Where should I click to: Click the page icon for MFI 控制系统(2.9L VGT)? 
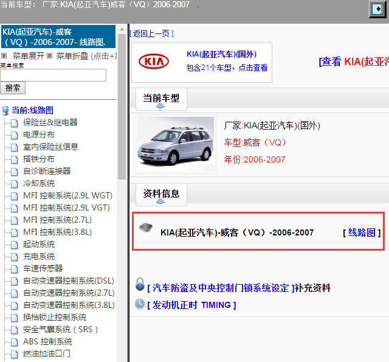tap(15, 208)
